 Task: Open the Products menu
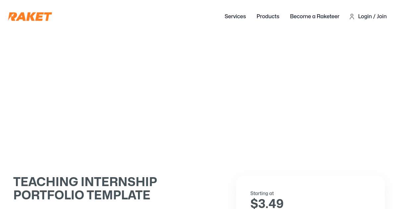tap(268, 16)
